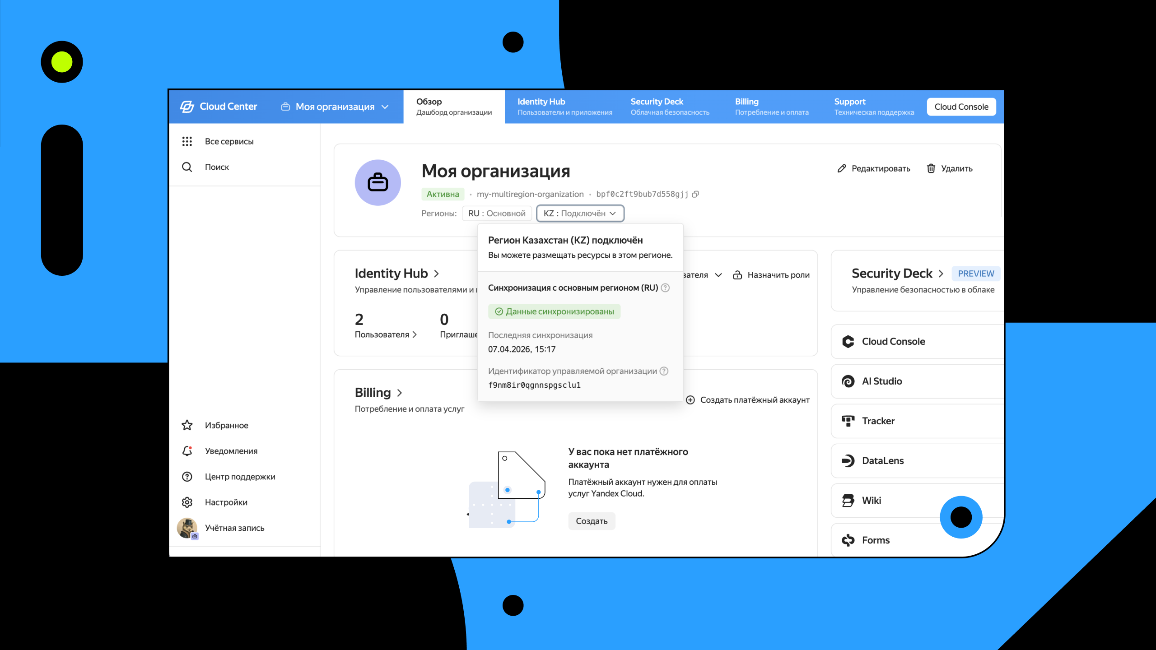Switch to the Обзор tab
Viewport: 1156px width, 650px height.
[x=454, y=107]
